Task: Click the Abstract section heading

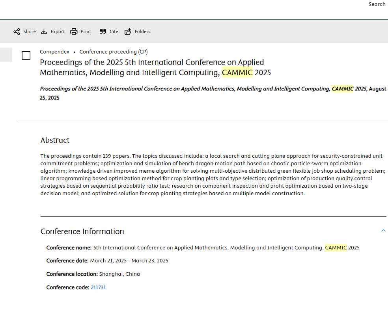Action: click(55, 140)
